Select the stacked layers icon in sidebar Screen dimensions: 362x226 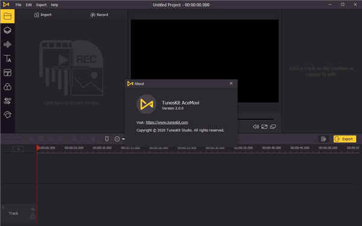tap(7, 31)
